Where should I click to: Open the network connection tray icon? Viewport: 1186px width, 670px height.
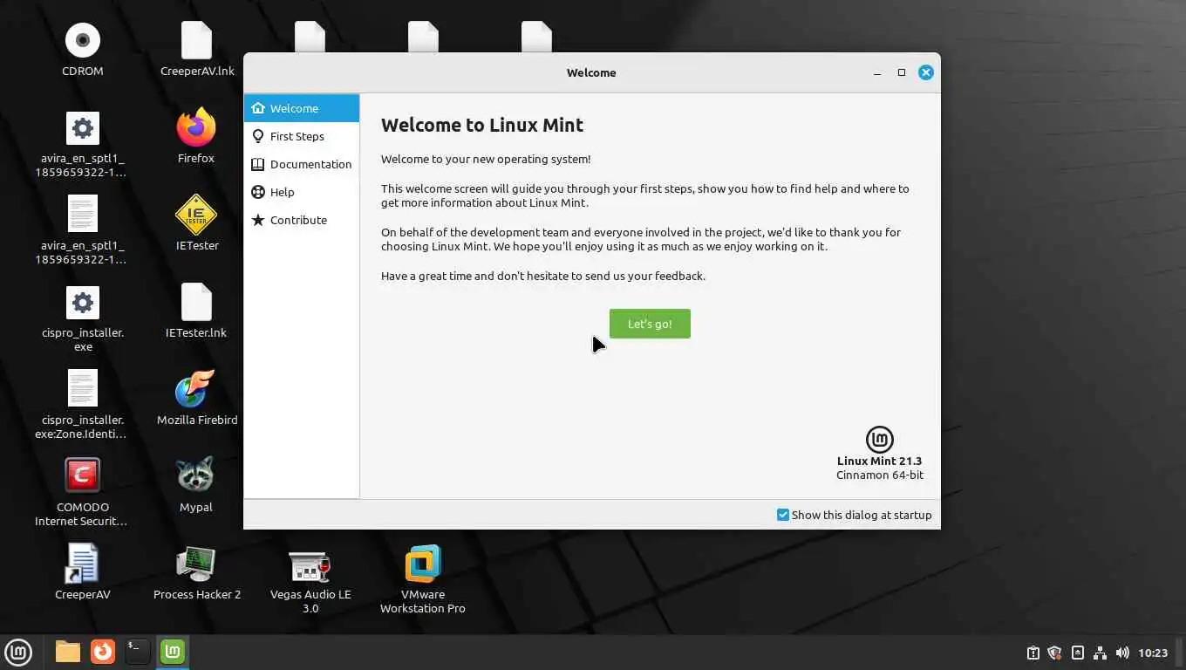tap(1100, 653)
